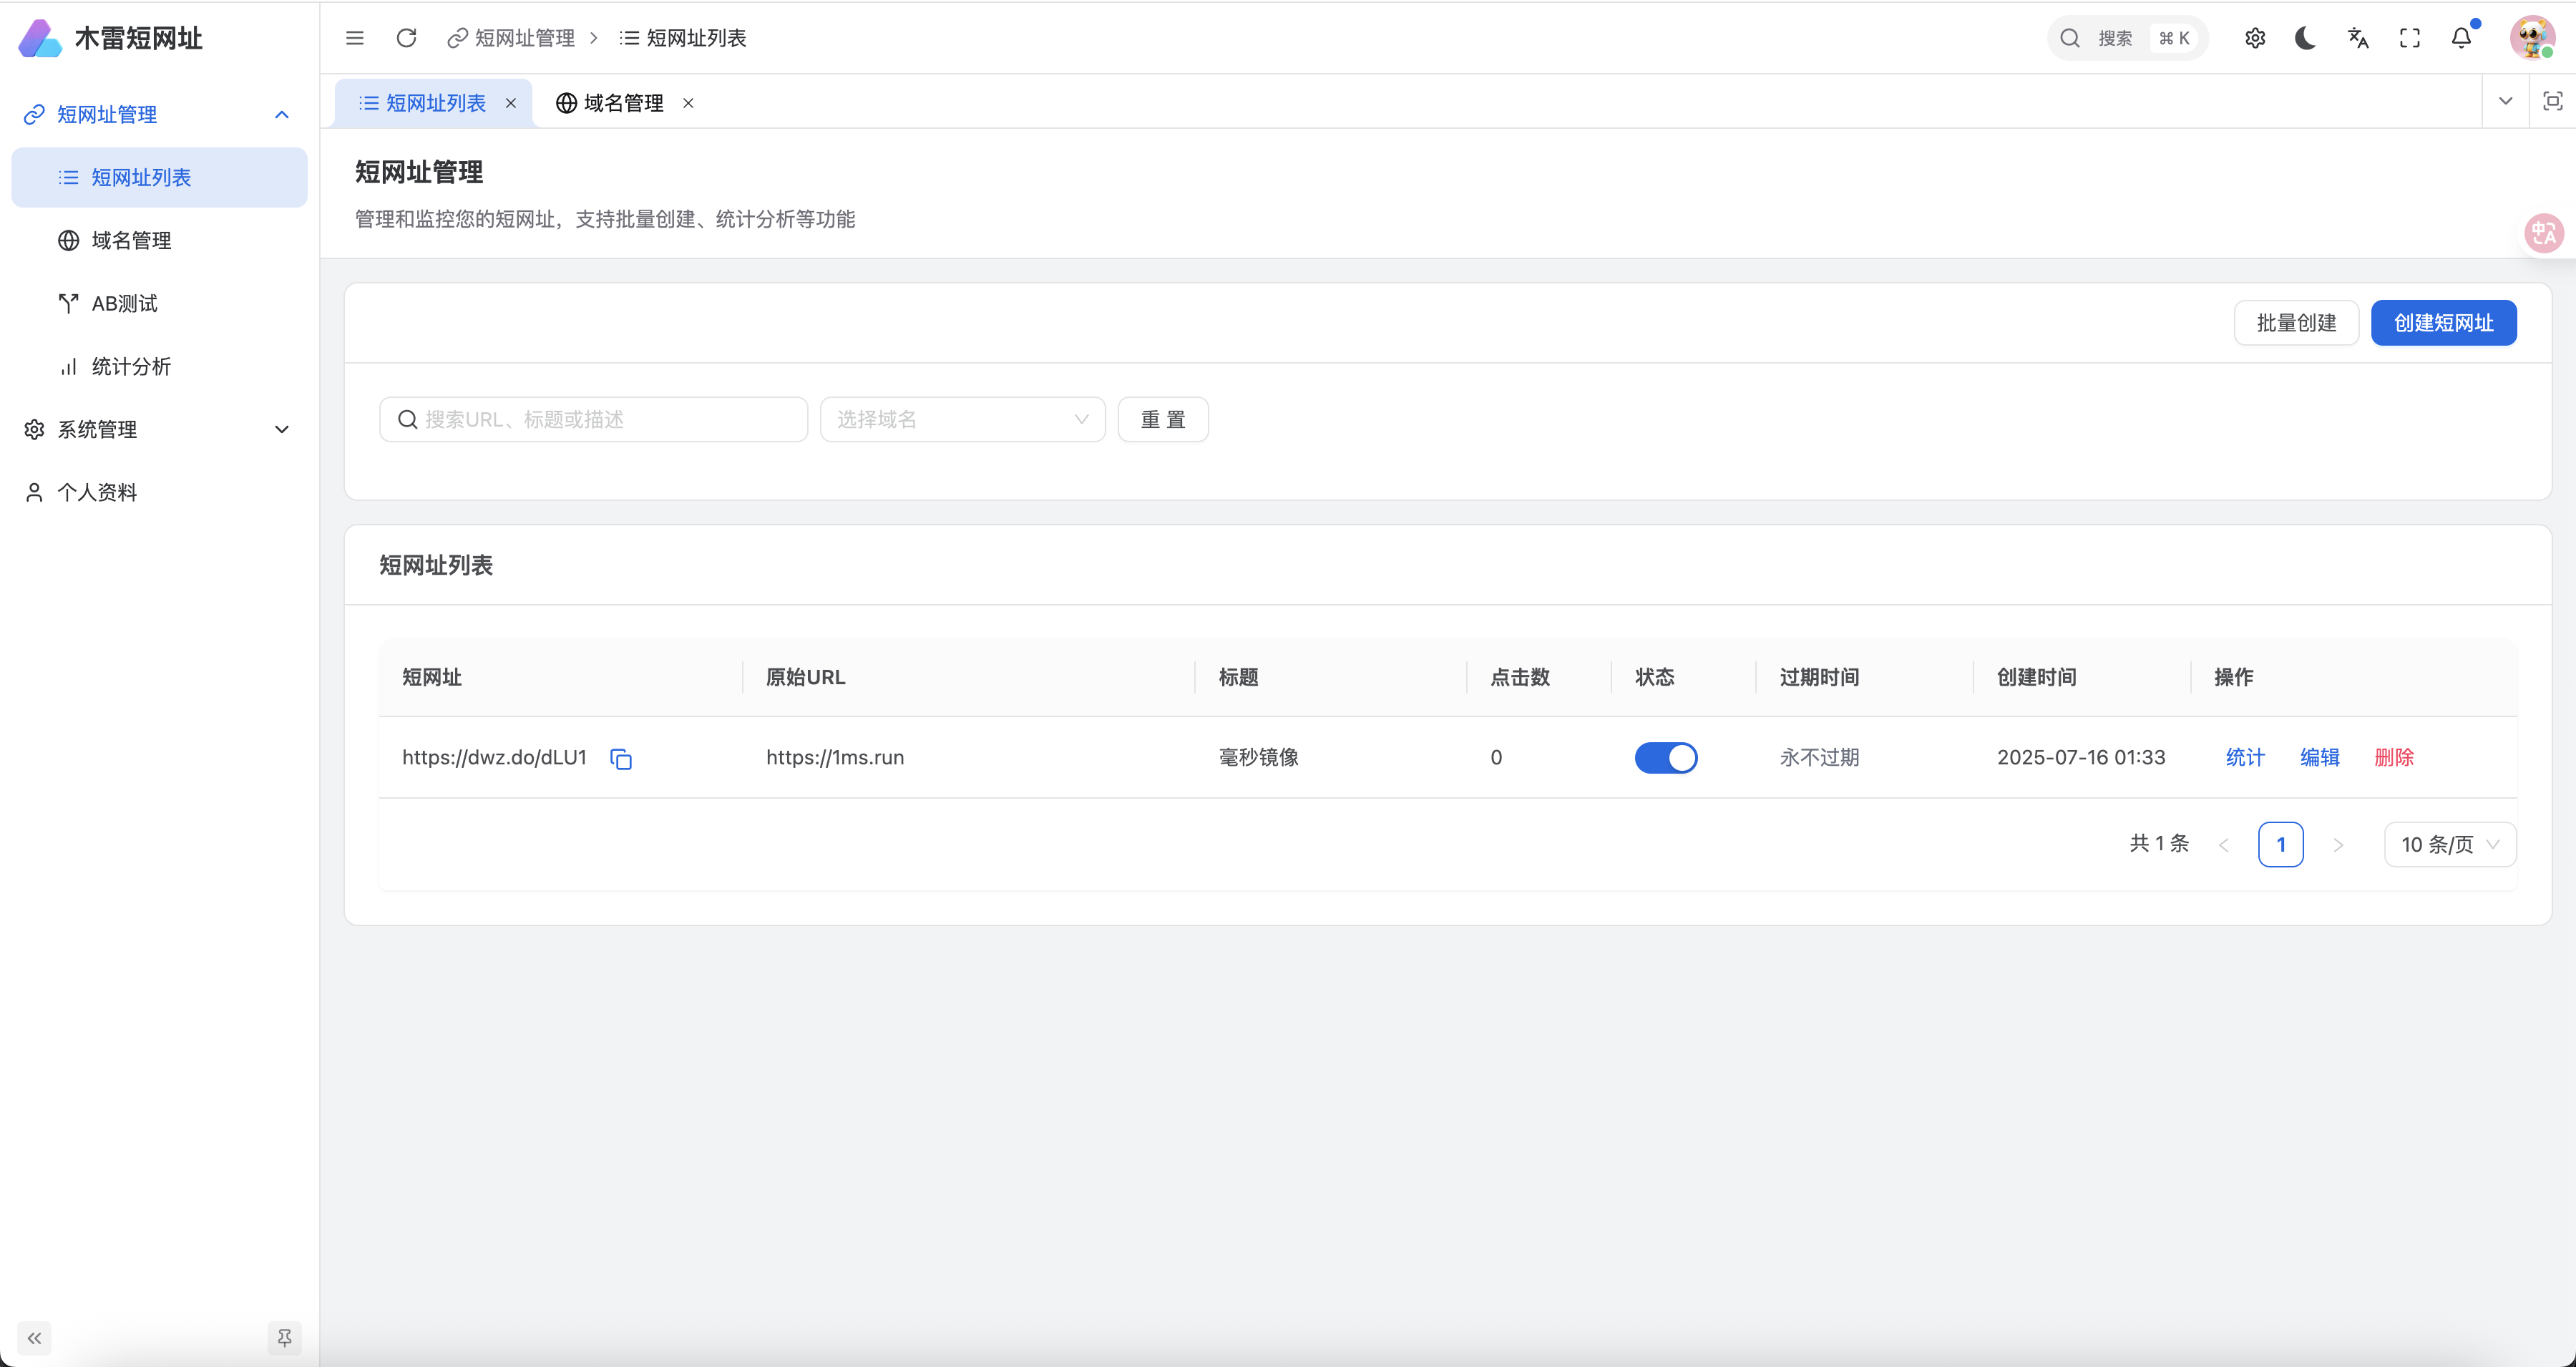Open the 选择域名 dropdown
Viewport: 2576px width, 1367px height.
(x=961, y=419)
